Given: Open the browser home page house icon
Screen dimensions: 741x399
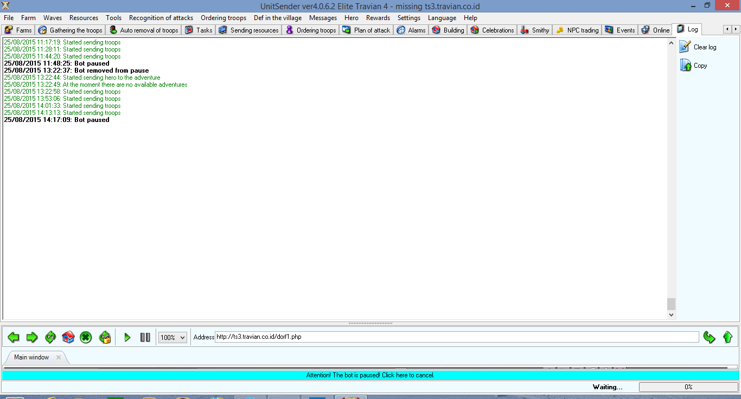Looking at the screenshot, I should (x=68, y=337).
